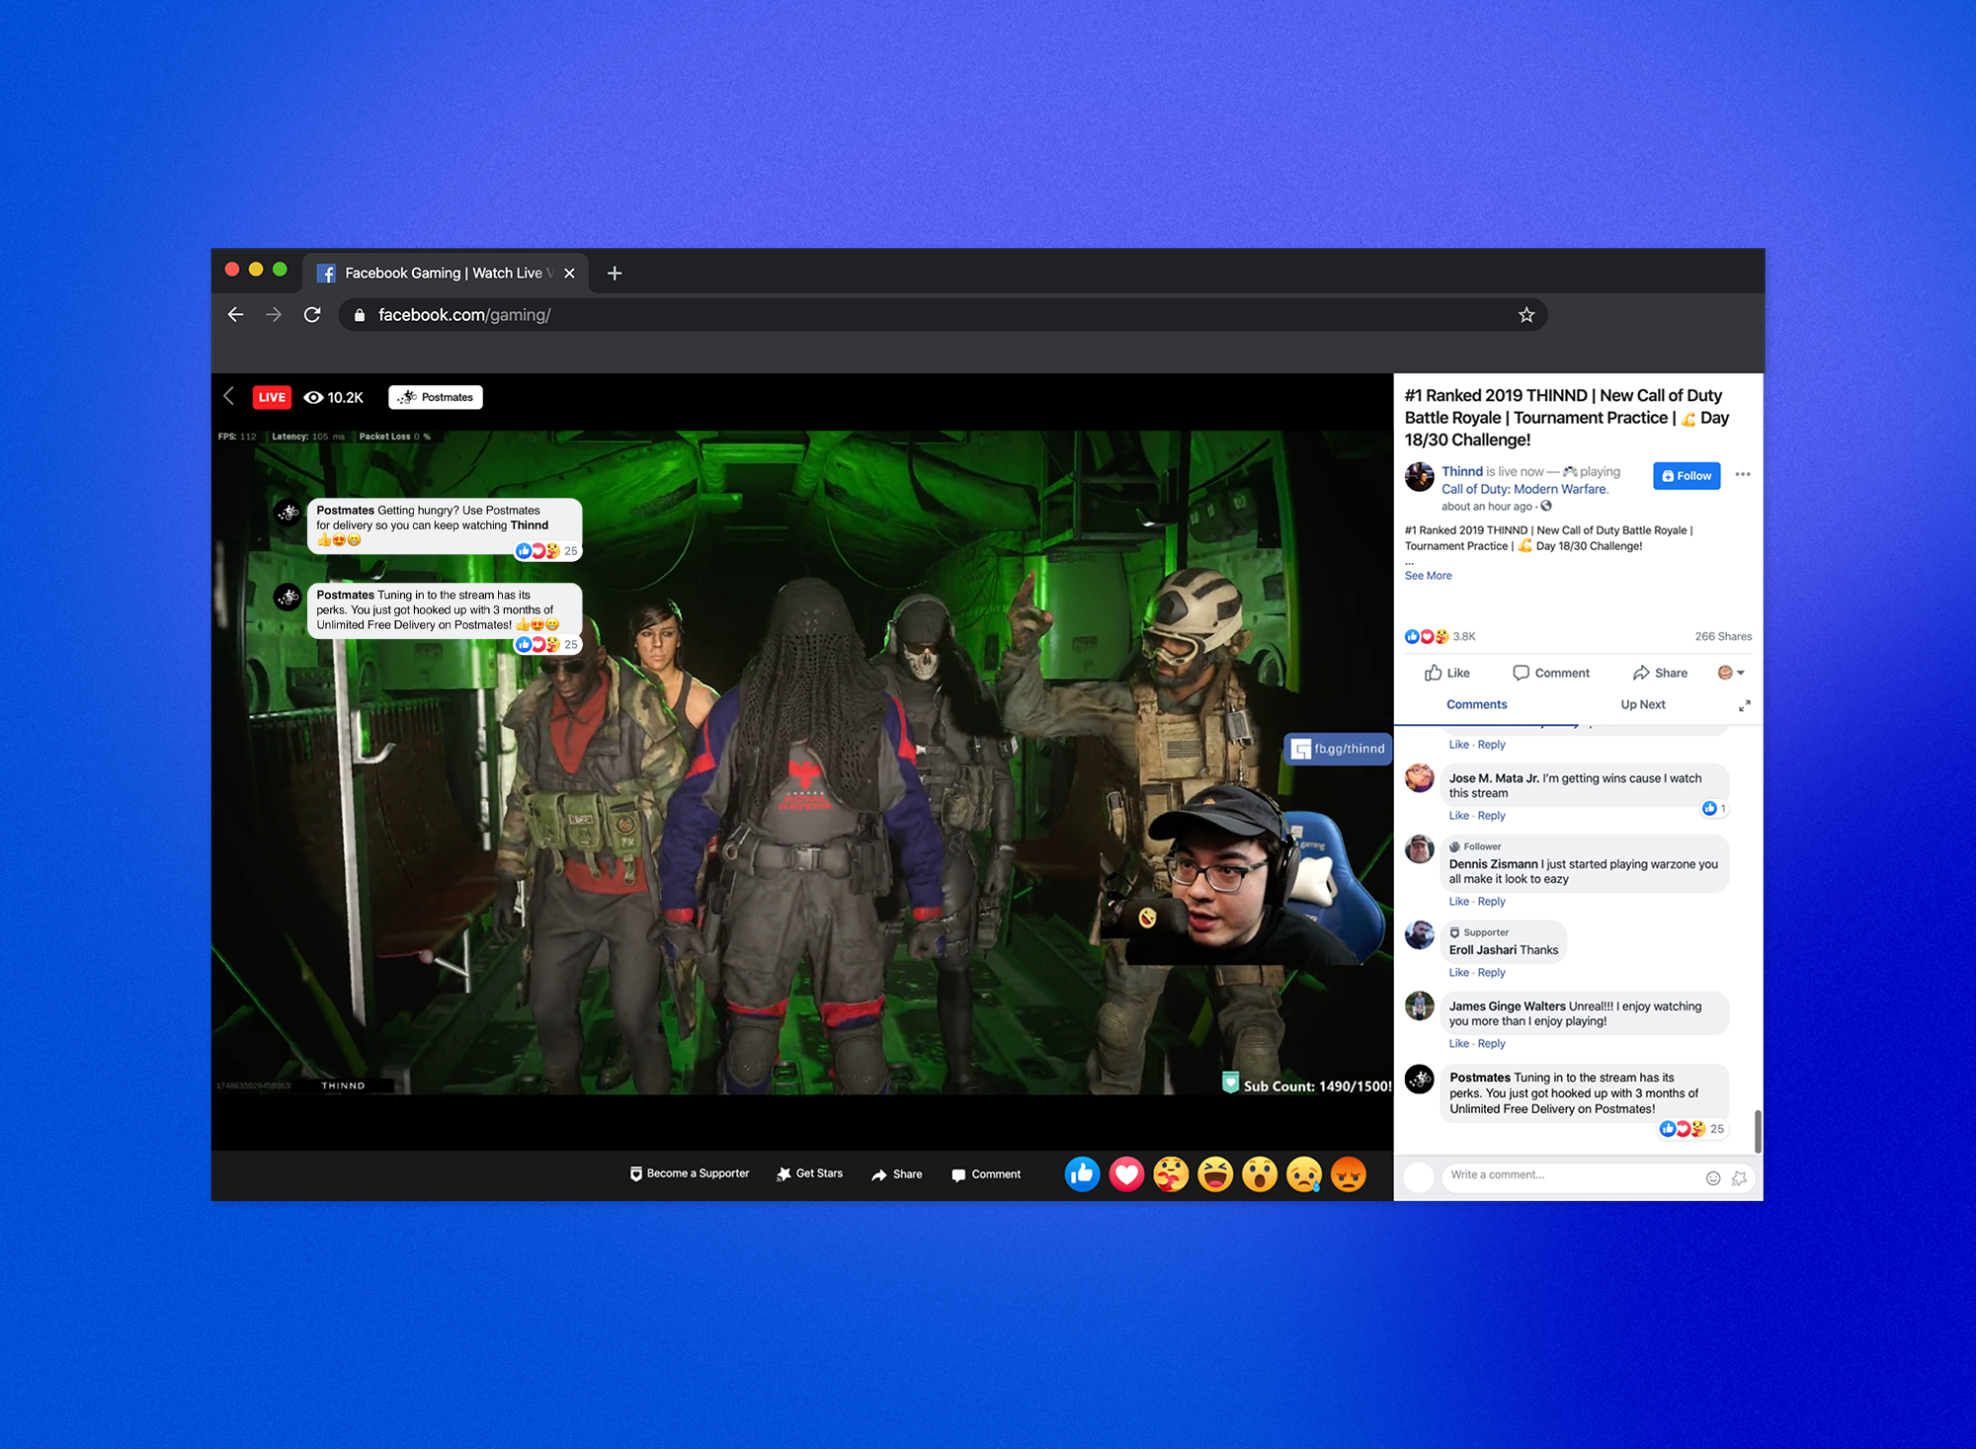Click the browser back arrow
This screenshot has width=1976, height=1449.
[235, 314]
